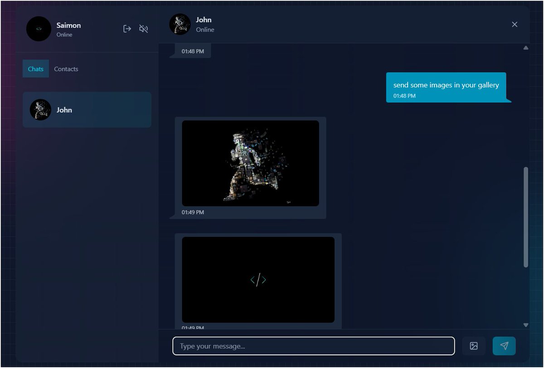Click John's avatar in chat list
This screenshot has height=368, width=544.
pos(40,110)
